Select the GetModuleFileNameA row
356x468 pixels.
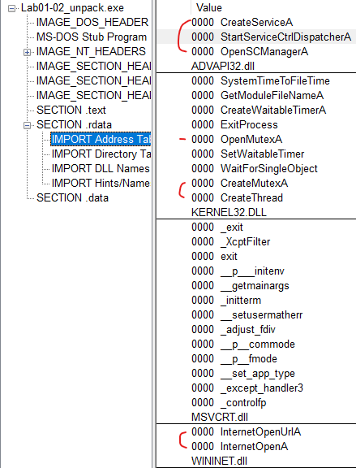coord(256,96)
